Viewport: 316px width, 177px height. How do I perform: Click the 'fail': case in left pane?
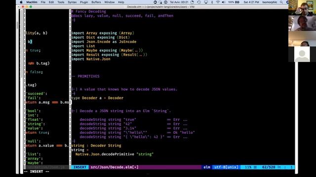coord(33,98)
